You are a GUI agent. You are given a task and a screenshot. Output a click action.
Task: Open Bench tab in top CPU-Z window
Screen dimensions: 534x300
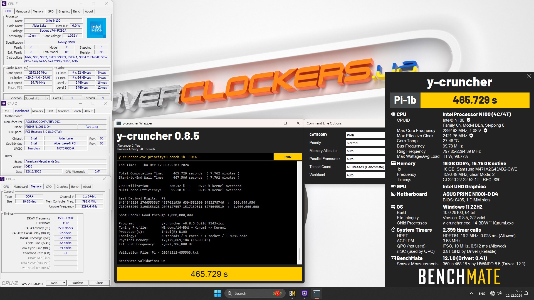pos(77,11)
